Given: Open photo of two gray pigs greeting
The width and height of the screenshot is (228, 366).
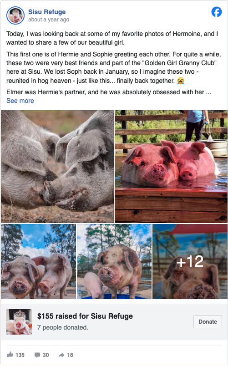Looking at the screenshot, I should point(57,167).
